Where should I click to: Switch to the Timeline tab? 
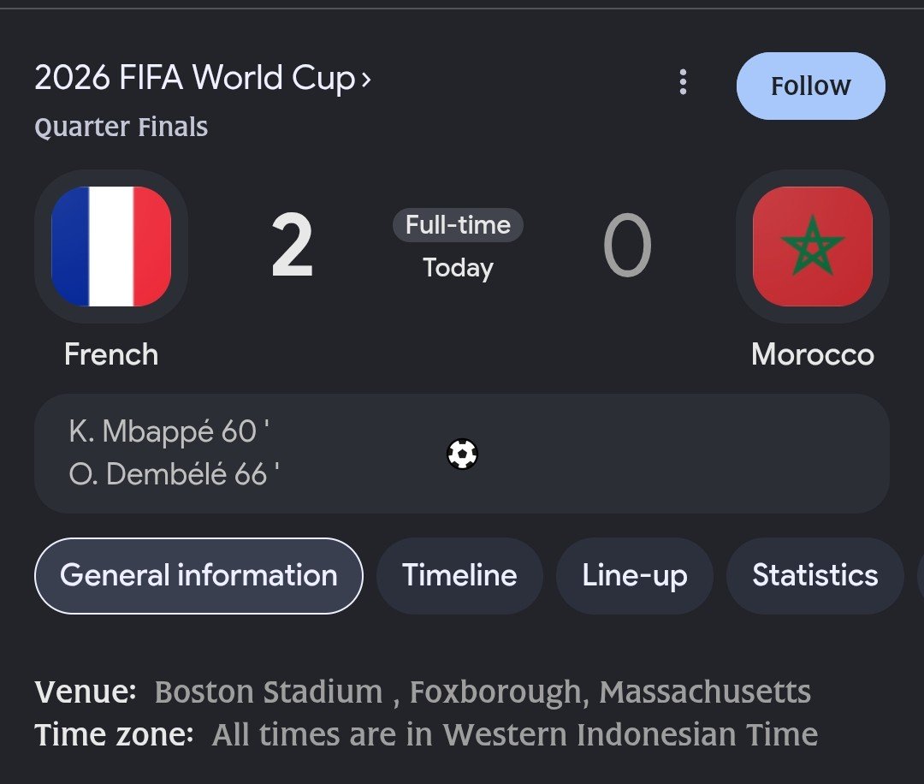[459, 575]
